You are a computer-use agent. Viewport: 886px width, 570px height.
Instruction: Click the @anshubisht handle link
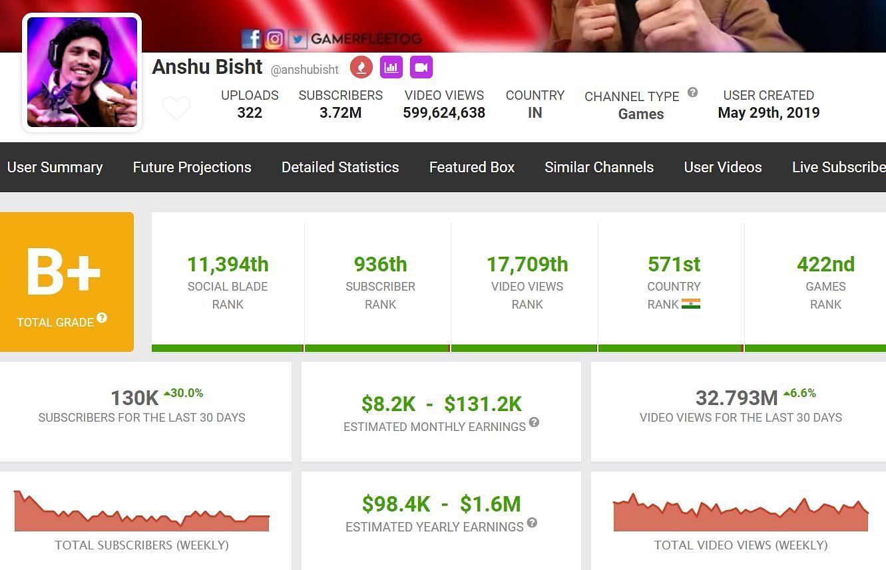point(304,69)
